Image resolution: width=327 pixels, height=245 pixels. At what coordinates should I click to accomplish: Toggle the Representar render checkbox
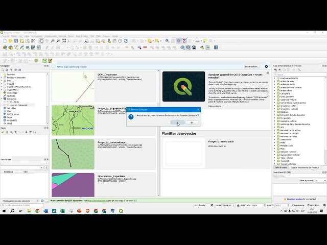coord(292,205)
